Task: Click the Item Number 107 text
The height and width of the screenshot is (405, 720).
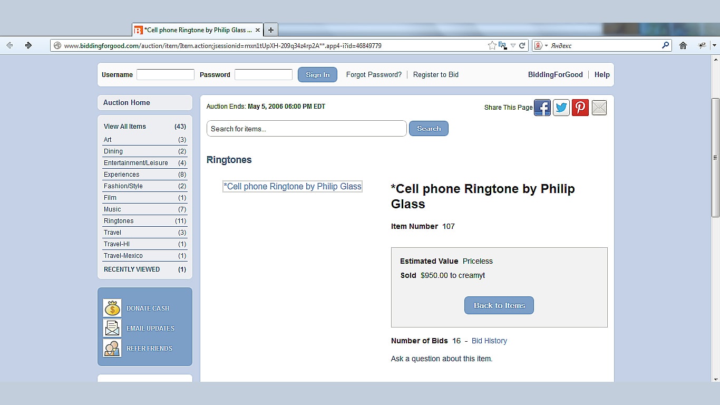Action: tap(423, 227)
